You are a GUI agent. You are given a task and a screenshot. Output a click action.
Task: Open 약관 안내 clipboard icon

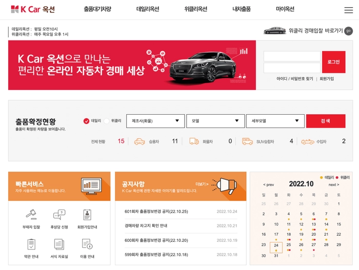tap(31, 244)
